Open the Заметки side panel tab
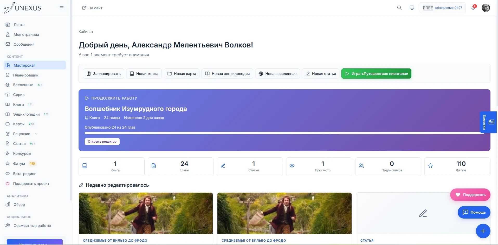Viewport: 498px width, 245px height. 488,122
